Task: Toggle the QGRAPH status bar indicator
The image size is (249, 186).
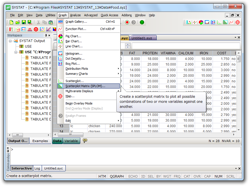Action: tap(117, 176)
